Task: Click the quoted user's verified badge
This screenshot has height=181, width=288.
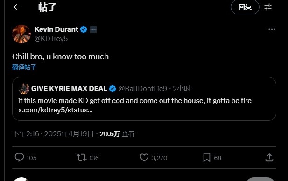Action: pos(112,89)
